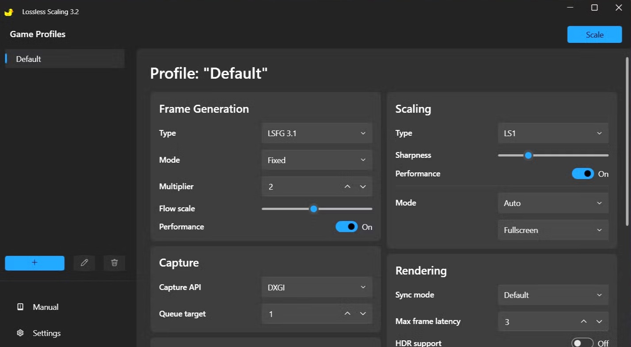The width and height of the screenshot is (631, 347).
Task: Disable Frame Generation Performance toggle
Action: (x=346, y=227)
